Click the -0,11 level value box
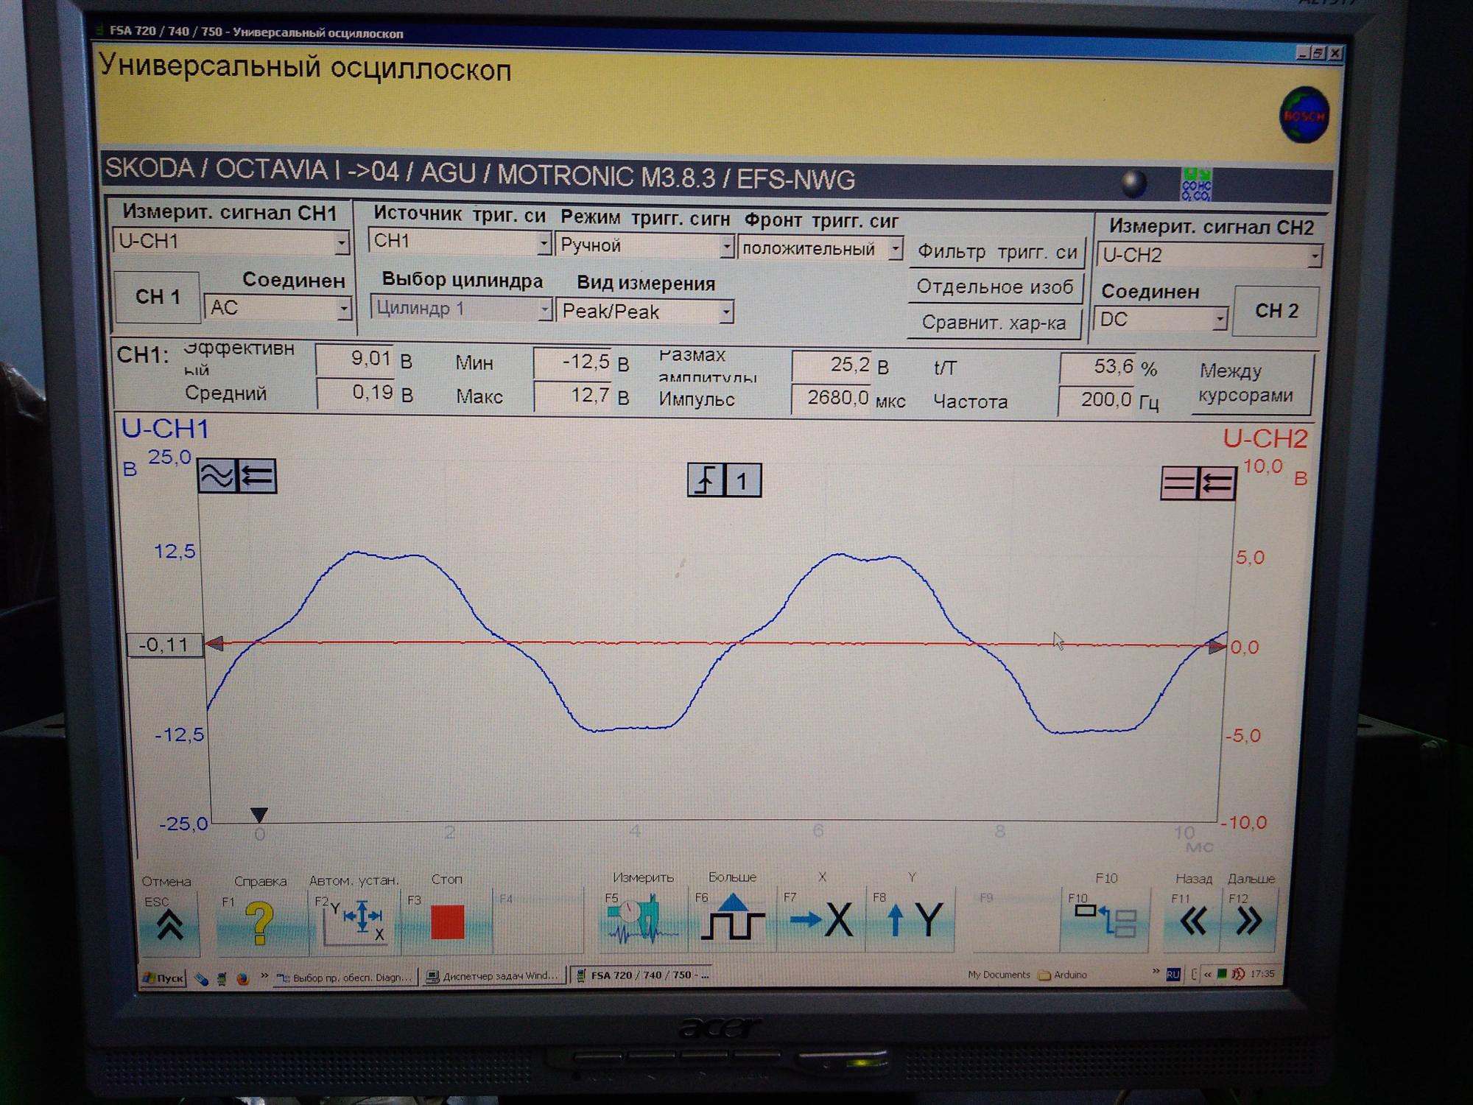 click(165, 645)
